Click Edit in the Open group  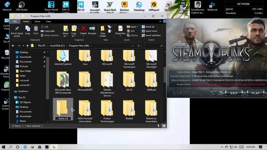pyautogui.click(x=131, y=31)
